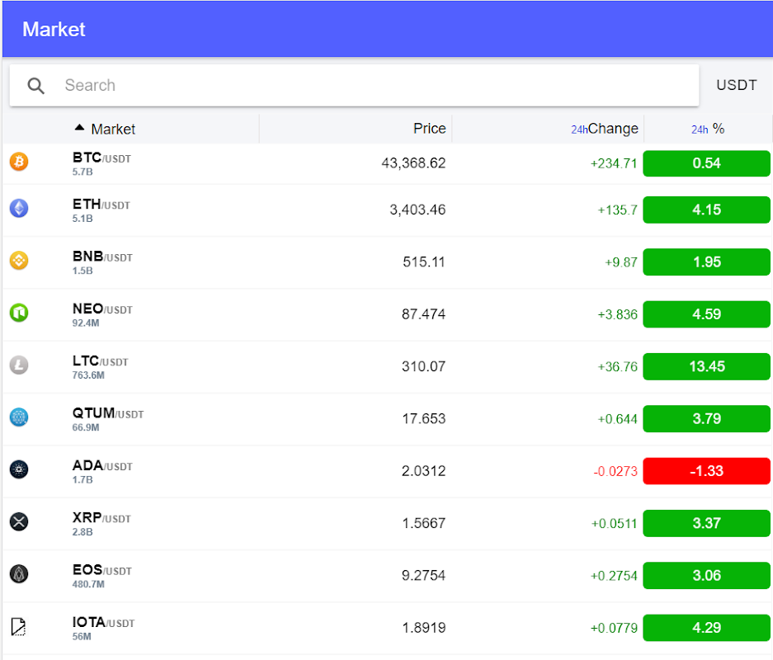Click the +0.644 change value
The image size is (773, 660).
617,418
